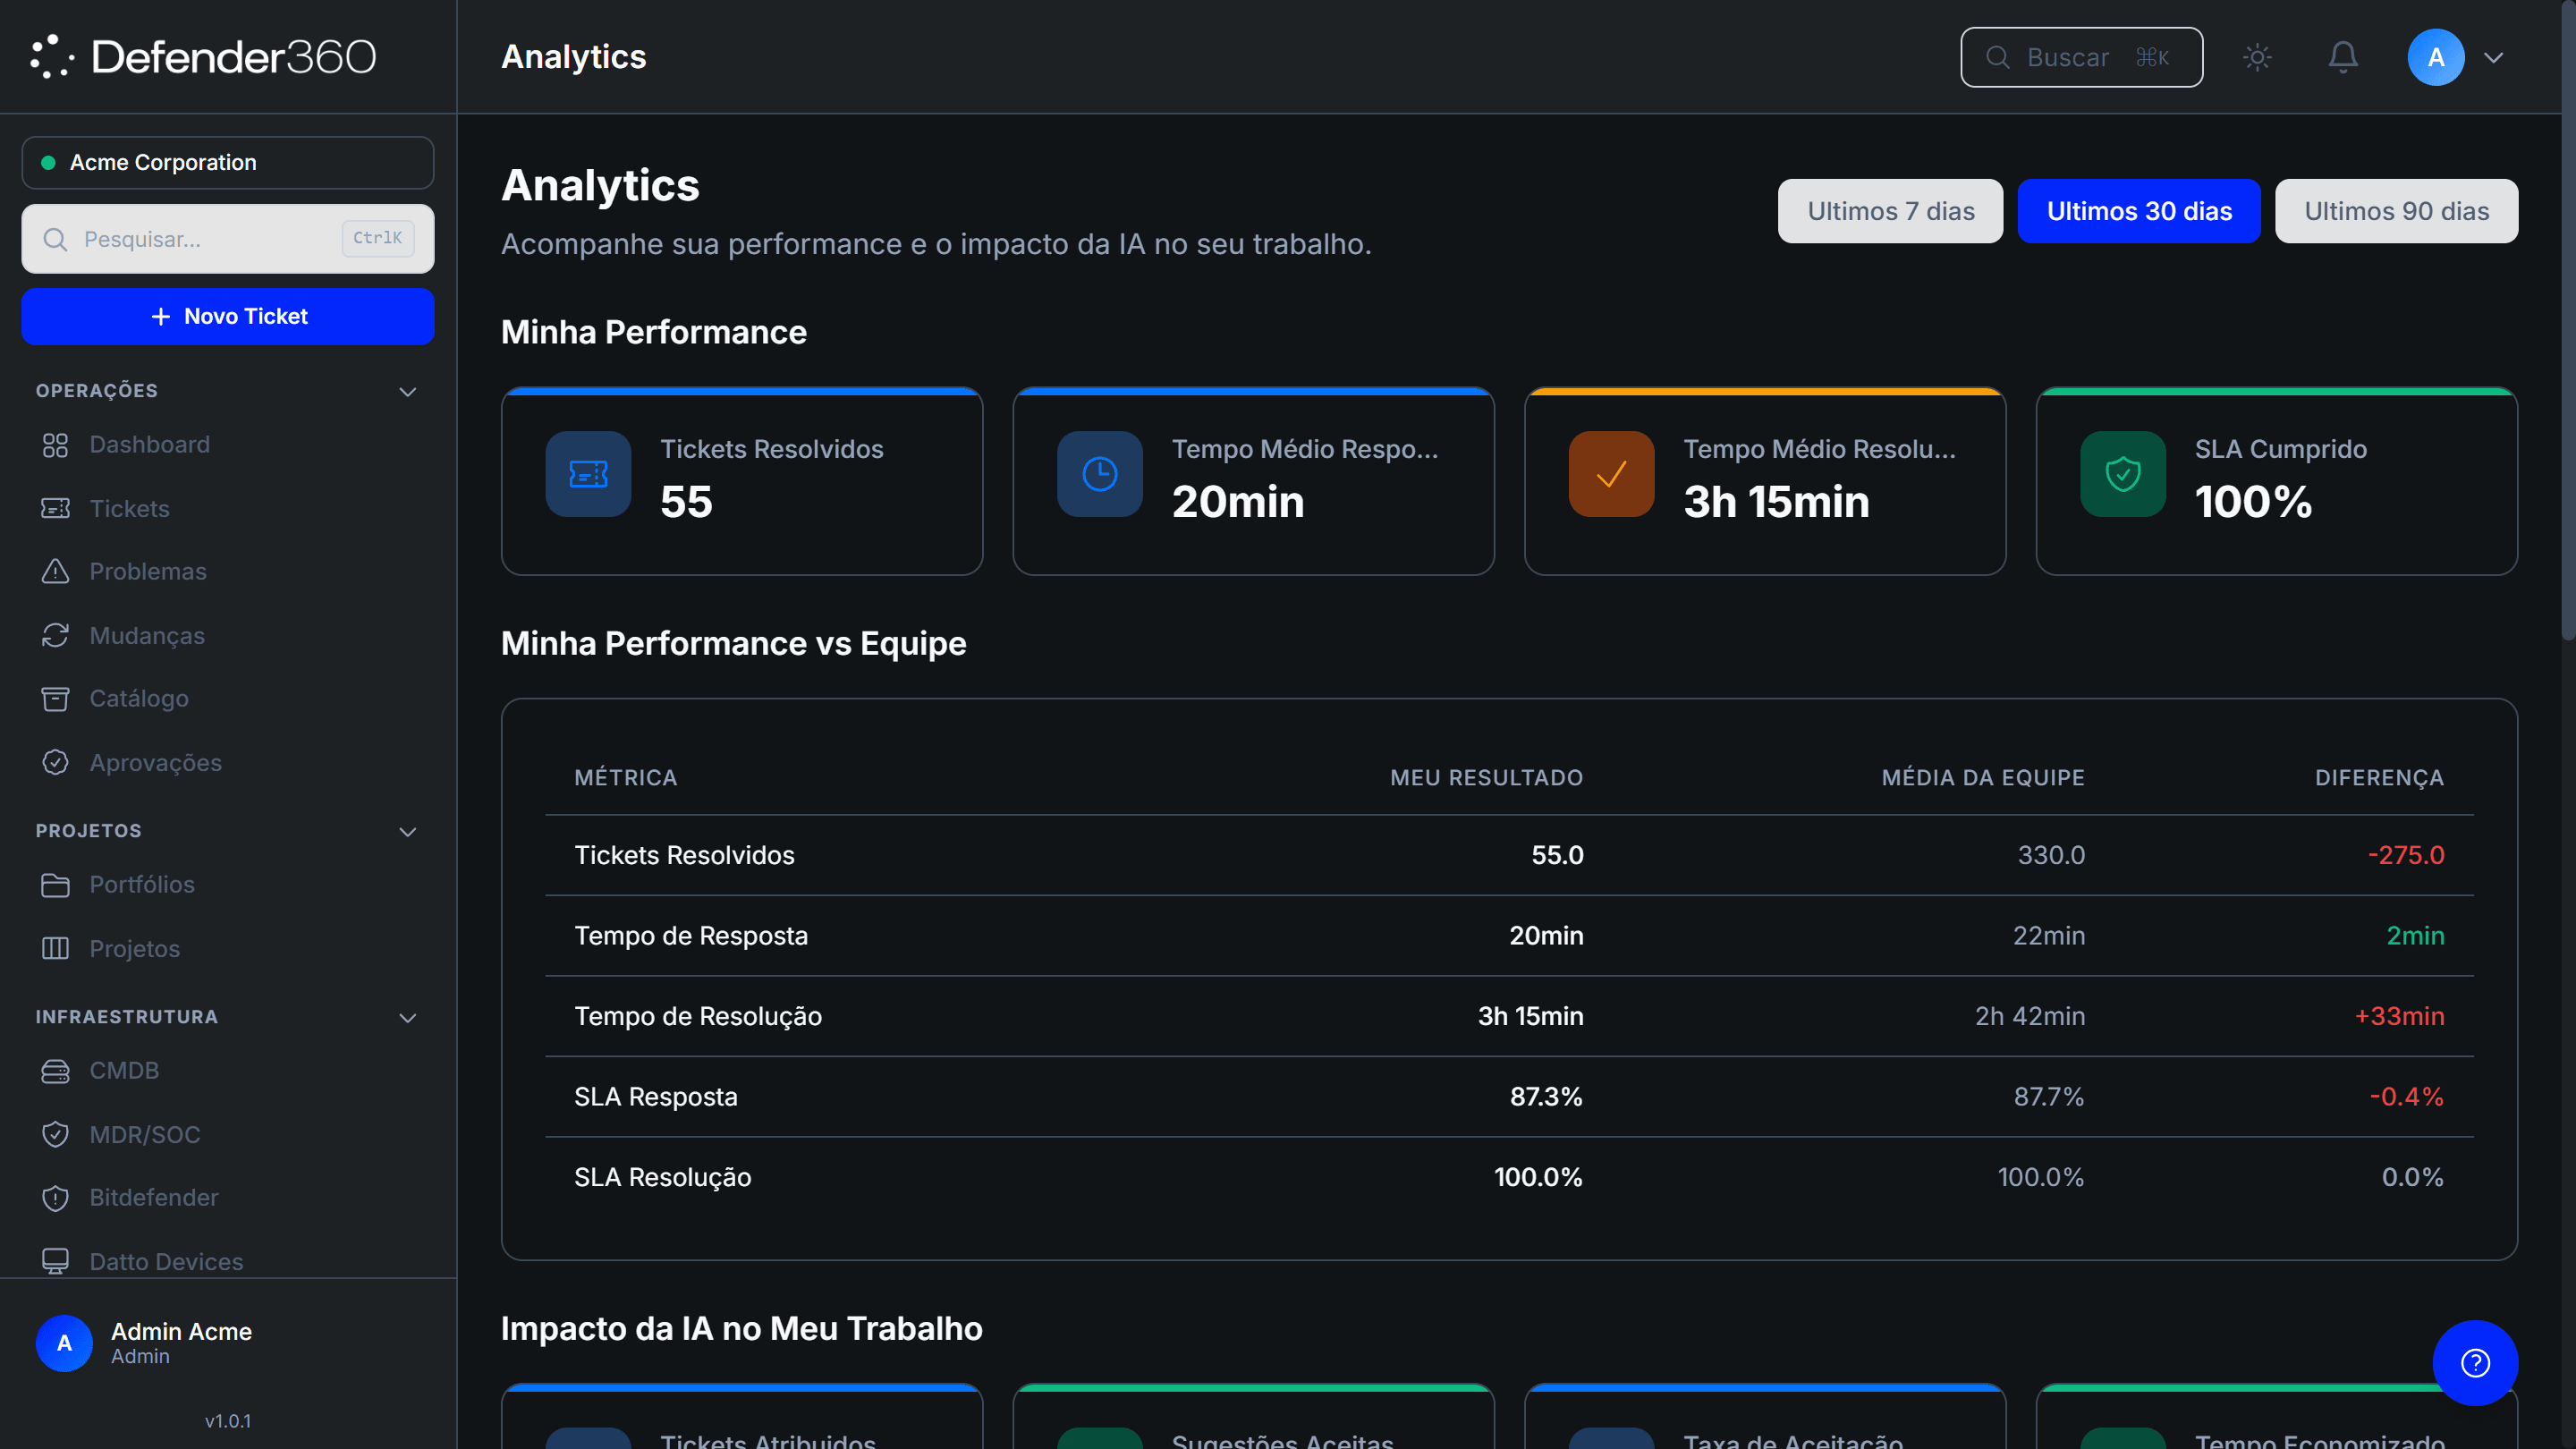Click the MEU RESULTADO column header
Screen dimensions: 2576x1449
1486,778
